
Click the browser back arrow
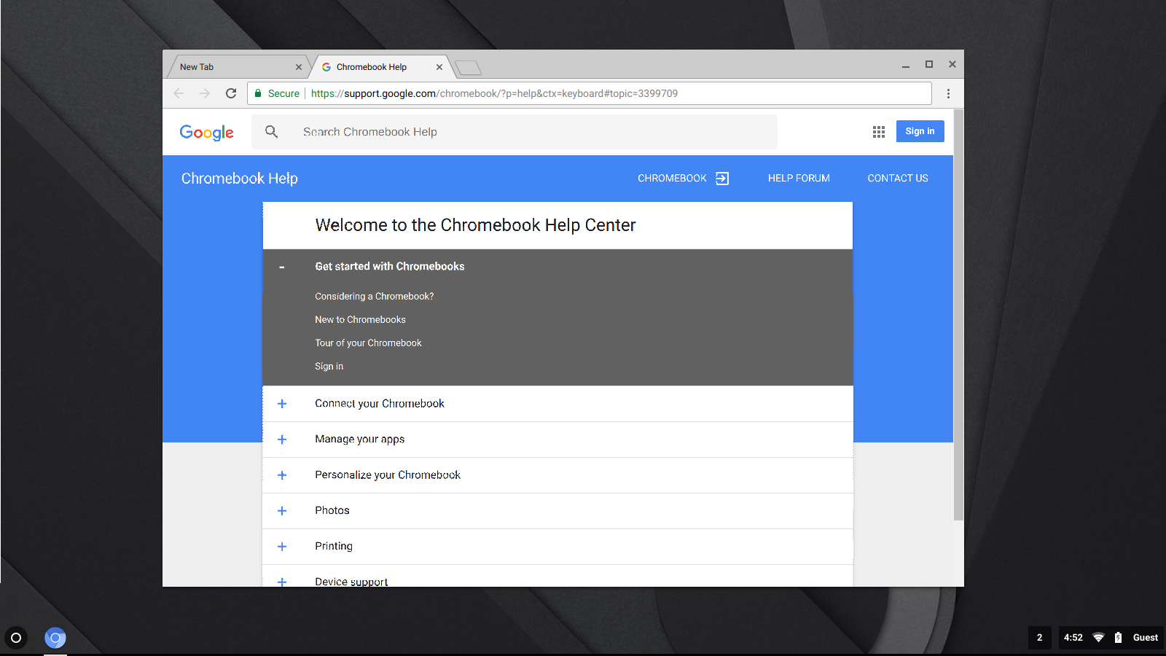tap(179, 93)
